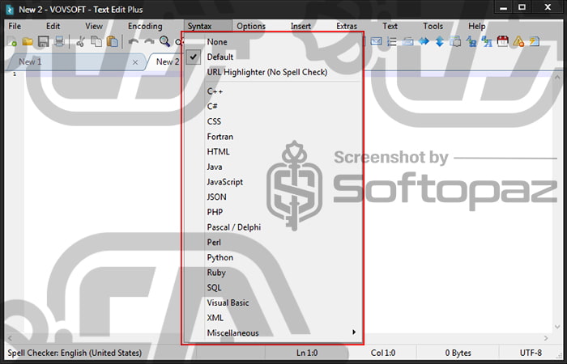The width and height of the screenshot is (567, 364).
Task: Click the blue vertical double-arrow icon
Action: click(439, 41)
